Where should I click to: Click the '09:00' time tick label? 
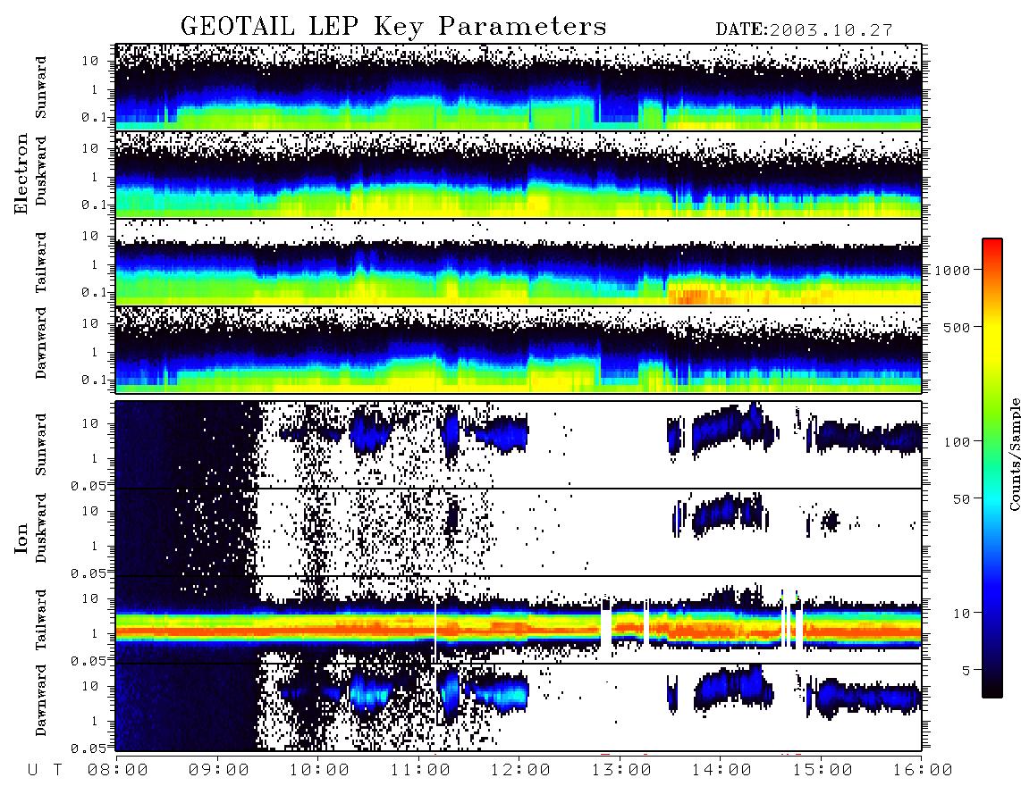coord(219,771)
